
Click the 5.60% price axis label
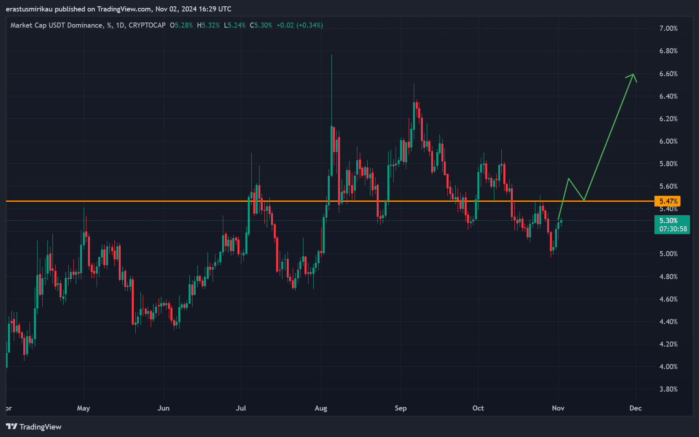pos(668,186)
